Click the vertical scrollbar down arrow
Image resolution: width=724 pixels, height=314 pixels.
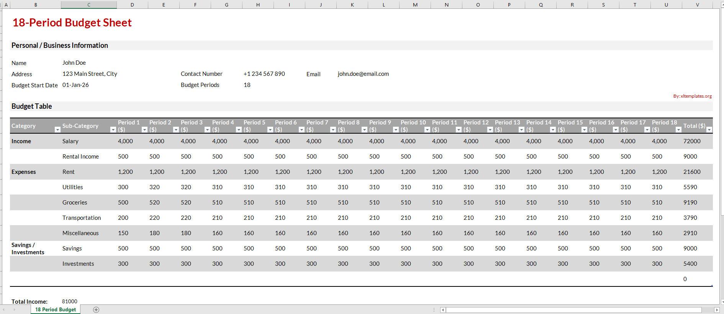click(x=722, y=302)
